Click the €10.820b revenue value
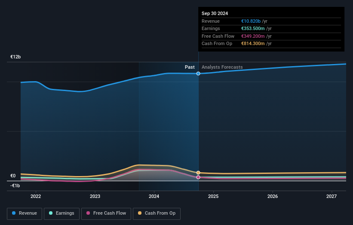The height and width of the screenshot is (225, 353). [x=251, y=21]
